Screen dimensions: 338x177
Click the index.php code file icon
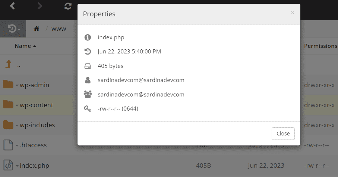(8, 165)
